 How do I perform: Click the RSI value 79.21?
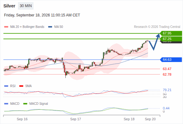click(x=167, y=90)
